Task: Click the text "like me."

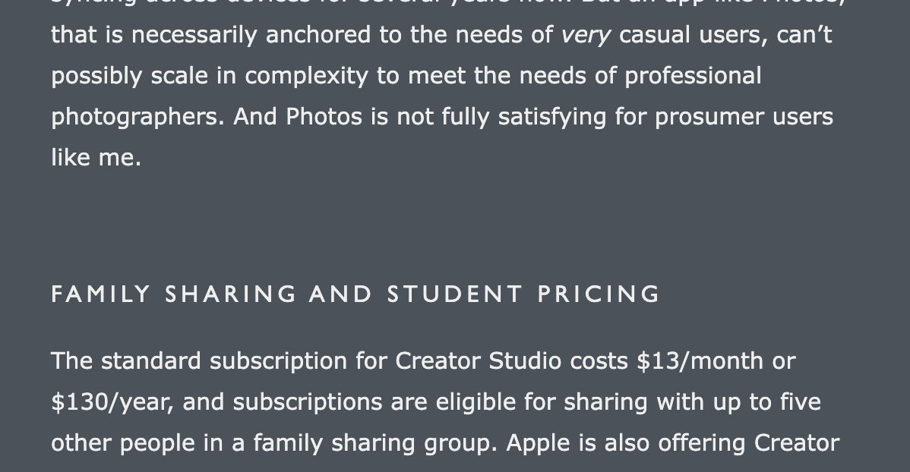Action: [x=96, y=158]
